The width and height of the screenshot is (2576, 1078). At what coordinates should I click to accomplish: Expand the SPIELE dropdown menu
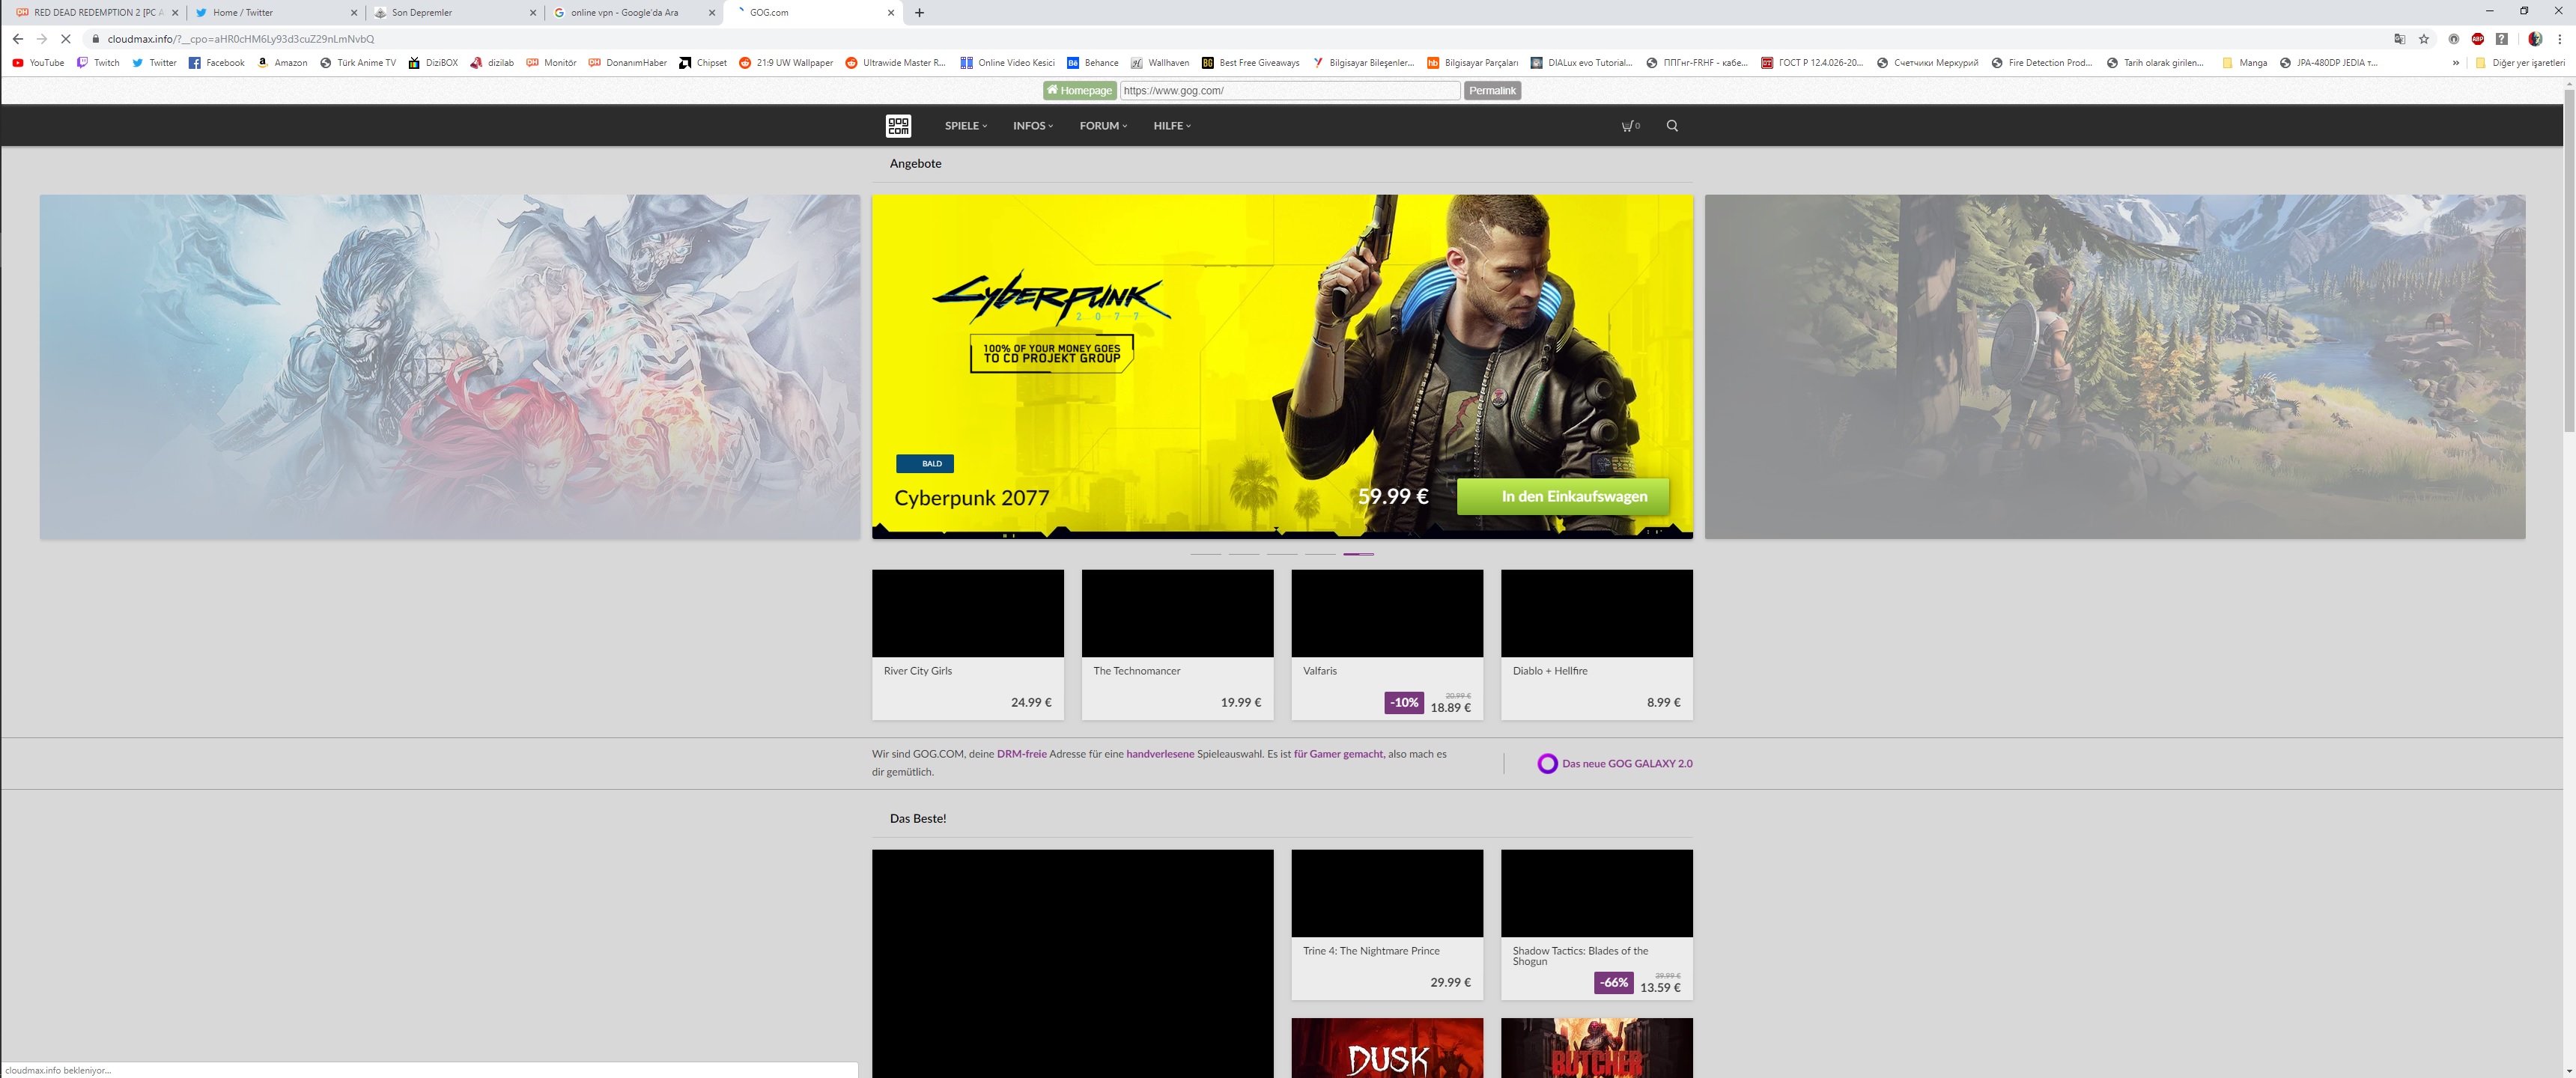click(x=965, y=126)
